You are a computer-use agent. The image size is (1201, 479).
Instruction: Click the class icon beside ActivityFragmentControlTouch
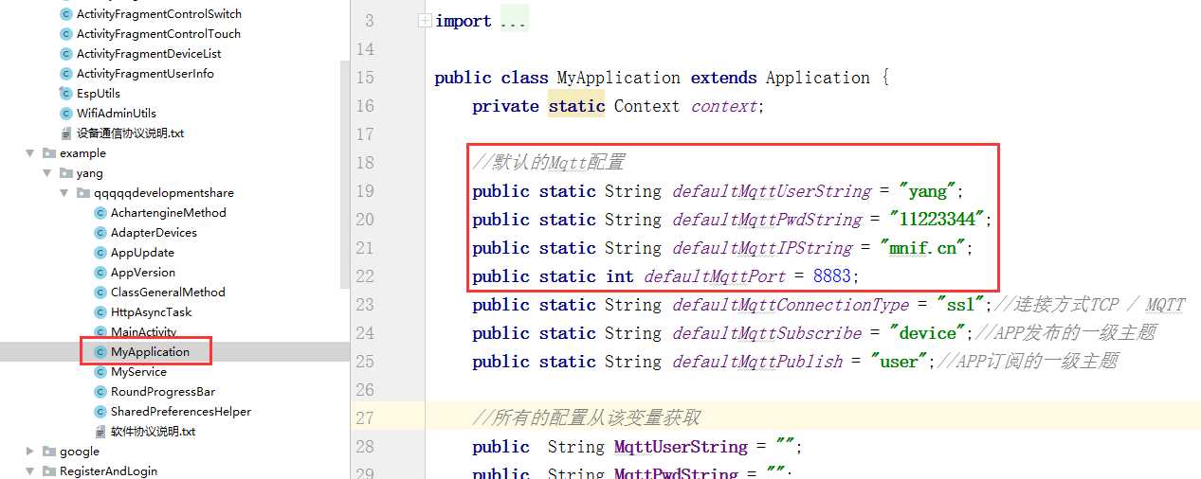66,34
